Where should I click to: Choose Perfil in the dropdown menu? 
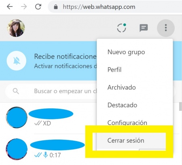click(135, 70)
